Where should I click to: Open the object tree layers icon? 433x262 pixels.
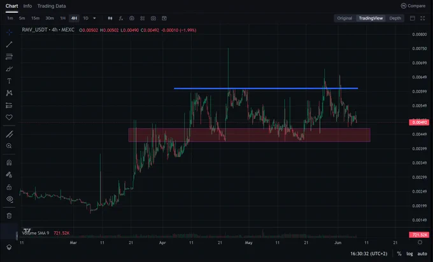pos(9,247)
